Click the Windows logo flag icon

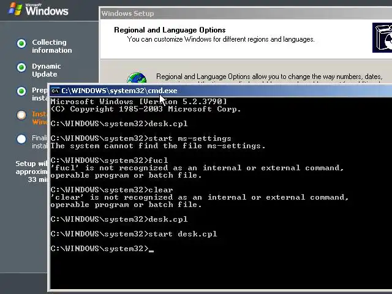click(15, 10)
